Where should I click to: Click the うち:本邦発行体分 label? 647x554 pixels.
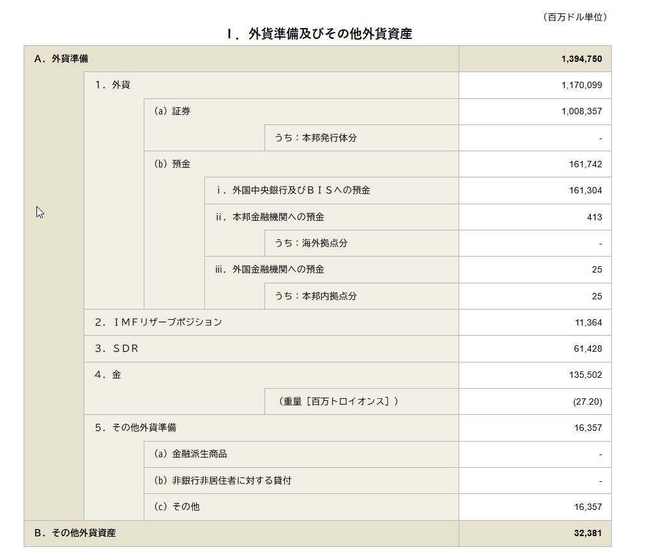[x=316, y=138]
